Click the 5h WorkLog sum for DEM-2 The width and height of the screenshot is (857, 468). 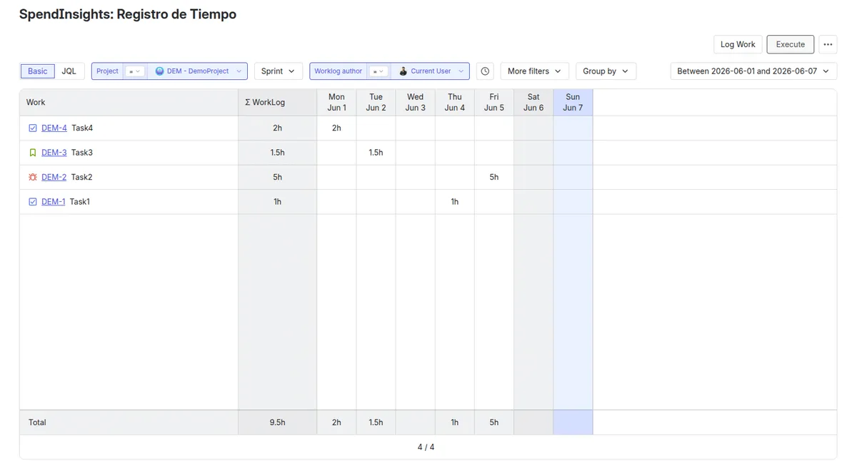tap(278, 177)
